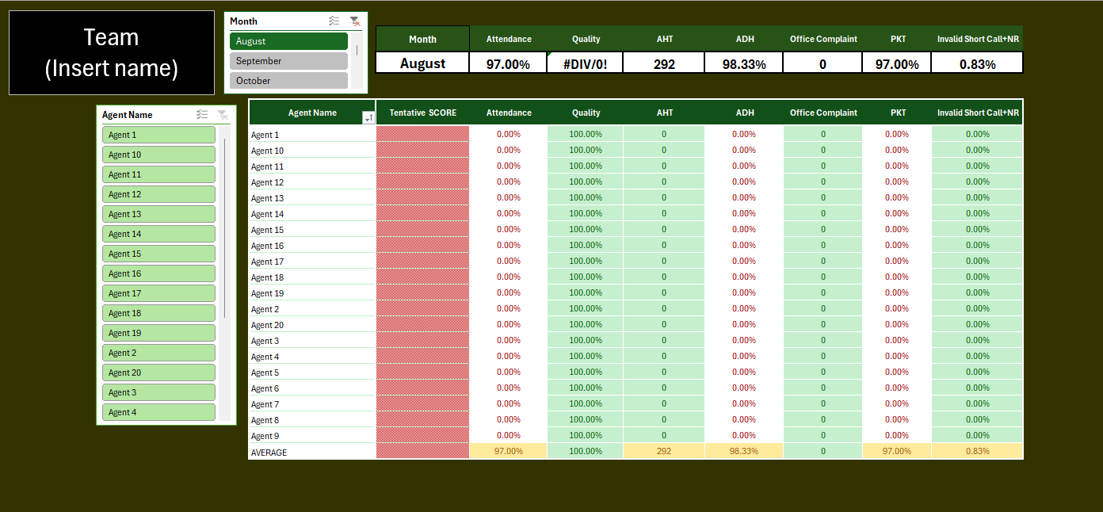Clear the Month slicer filter
Viewport: 1103px width, 512px height.
pos(355,21)
